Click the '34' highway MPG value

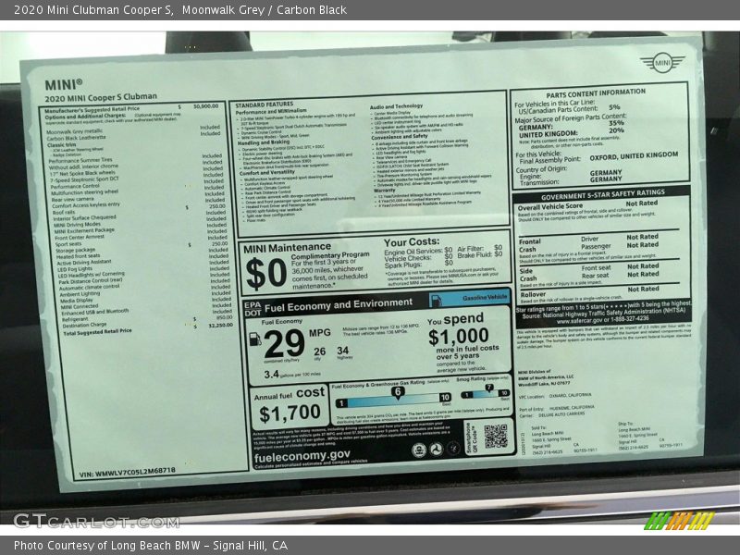[x=342, y=351]
